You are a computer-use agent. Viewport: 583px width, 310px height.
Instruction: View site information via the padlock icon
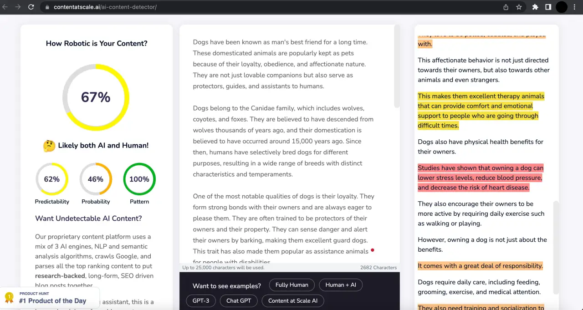point(47,7)
